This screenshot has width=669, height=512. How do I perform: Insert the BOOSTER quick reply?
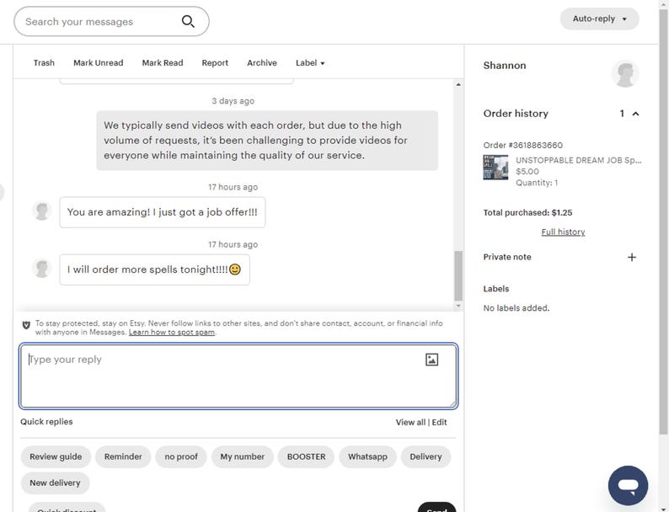[x=306, y=456]
